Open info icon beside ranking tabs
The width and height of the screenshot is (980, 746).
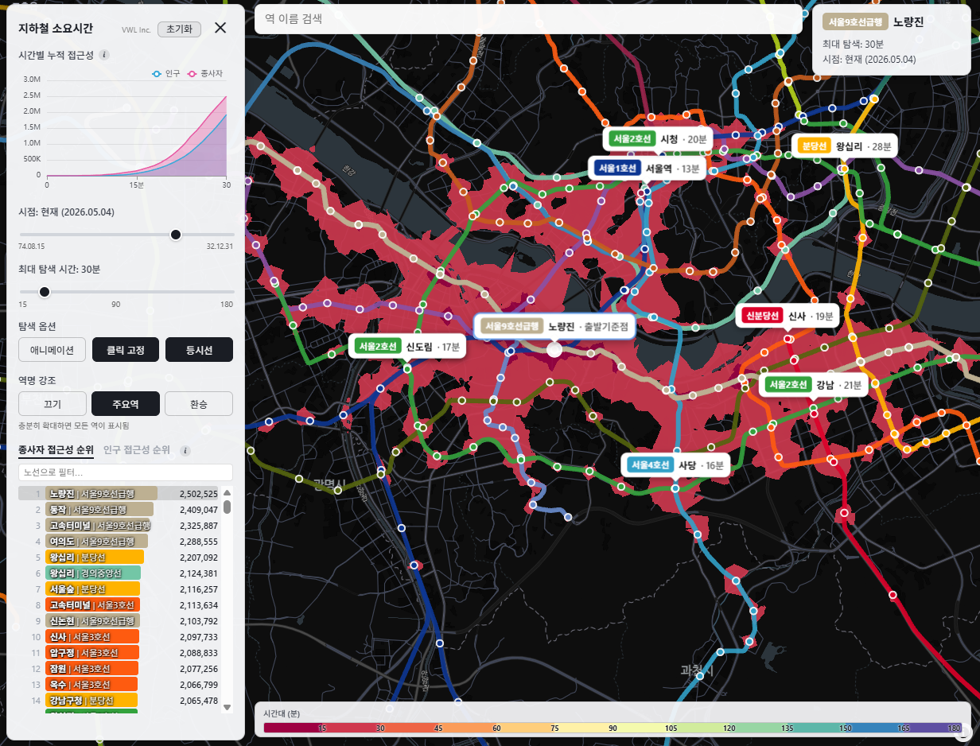(185, 450)
